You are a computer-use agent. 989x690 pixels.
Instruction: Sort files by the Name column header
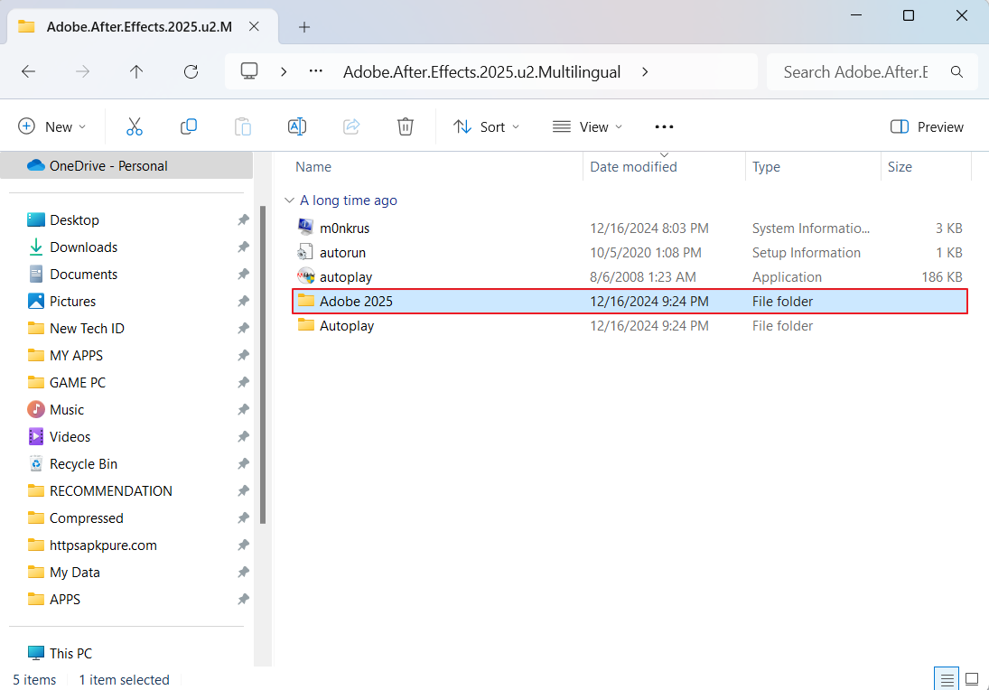[x=313, y=167]
